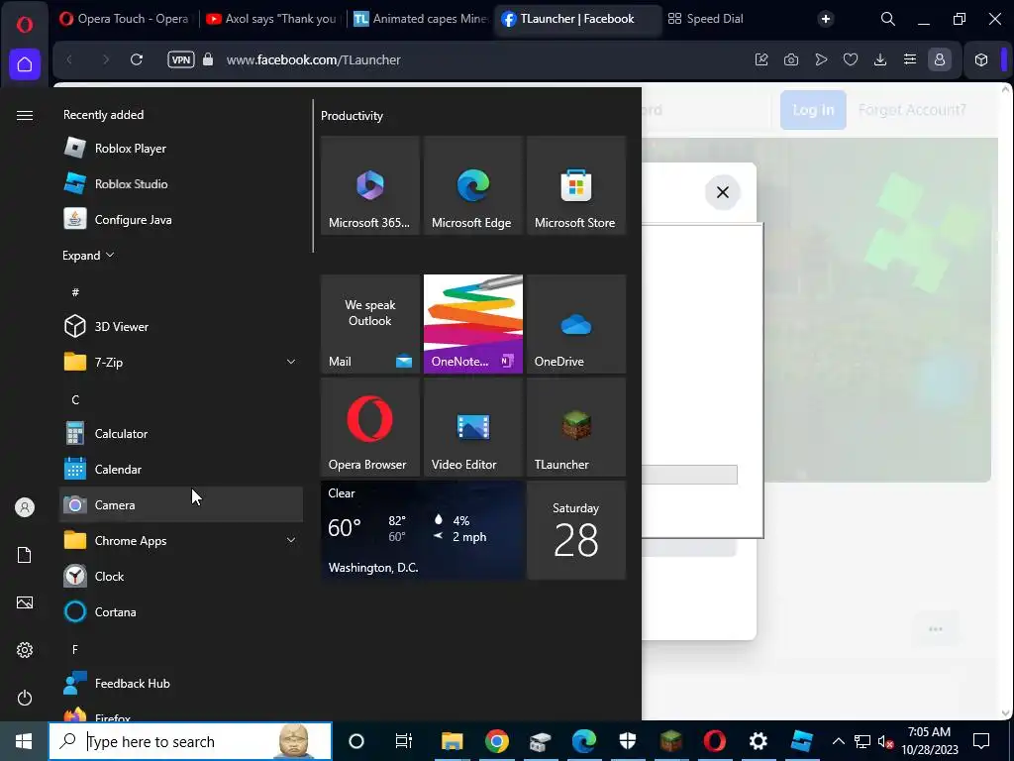Screen dimensions: 1014x761
Task: Open the Microsoft Store tile
Action: [x=576, y=185]
